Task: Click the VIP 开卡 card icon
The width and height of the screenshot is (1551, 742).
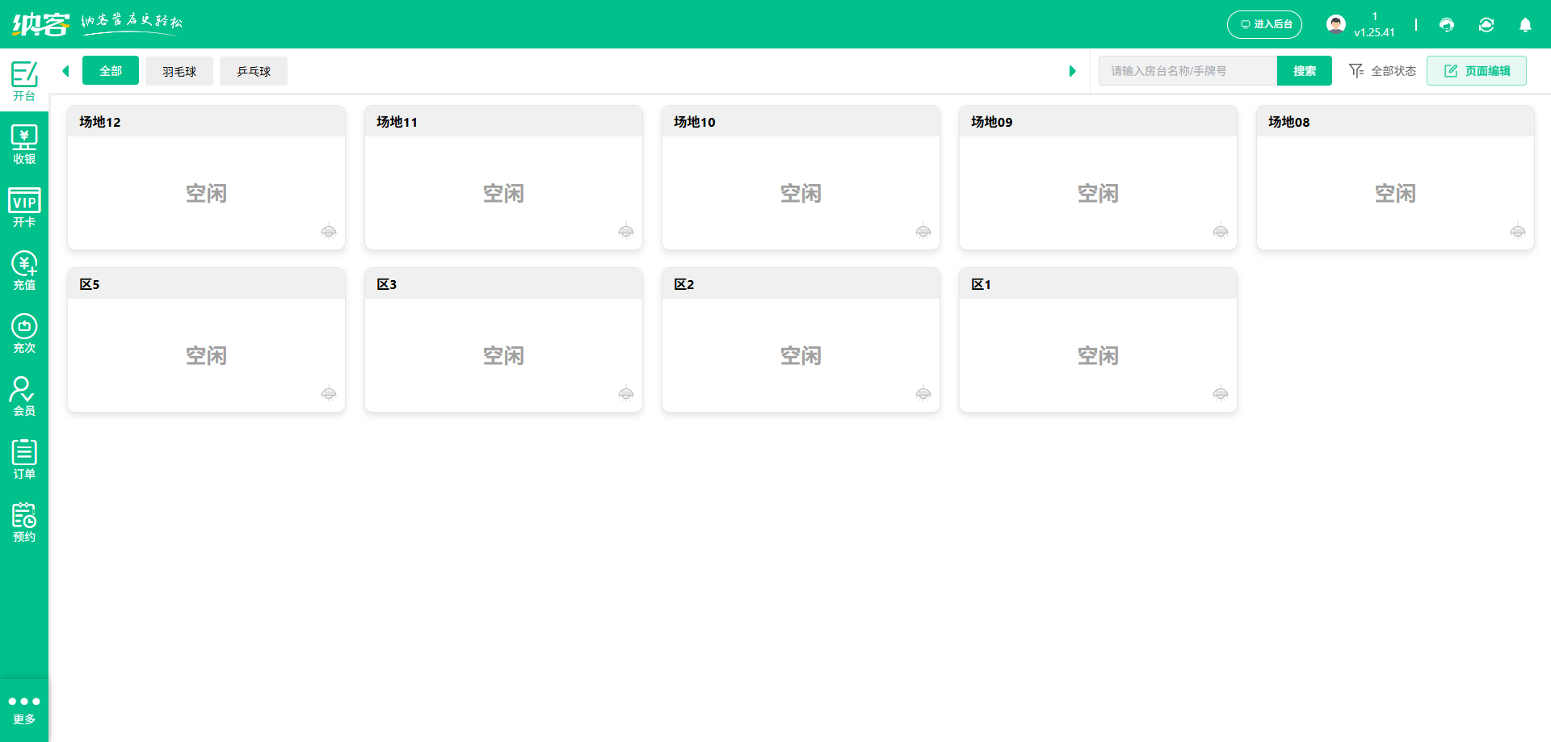Action: [x=24, y=208]
